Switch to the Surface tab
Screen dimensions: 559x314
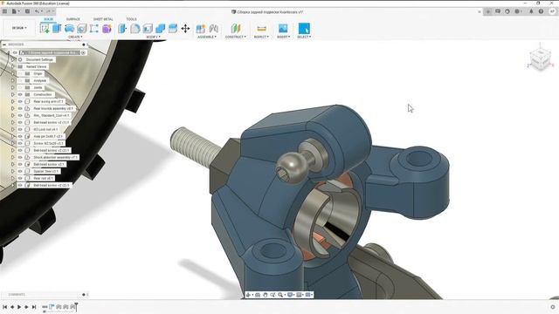pos(73,19)
